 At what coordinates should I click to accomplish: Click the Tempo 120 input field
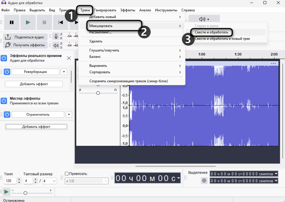11,181
